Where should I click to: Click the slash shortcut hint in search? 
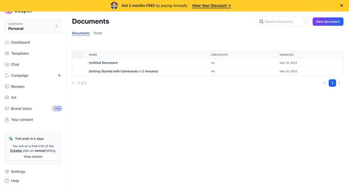point(306,22)
